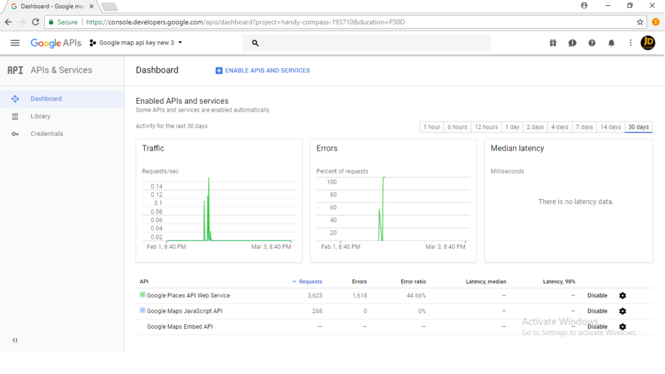Click the plus icon beside Enable APIs

pos(219,70)
